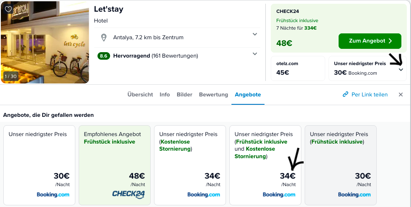Click the Booking.com logo in first offer card
The image size is (411, 207).
(53, 195)
